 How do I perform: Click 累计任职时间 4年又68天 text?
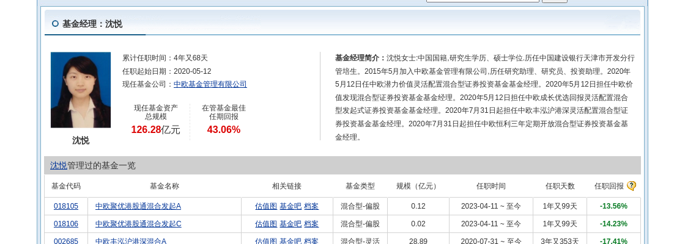tap(165, 58)
